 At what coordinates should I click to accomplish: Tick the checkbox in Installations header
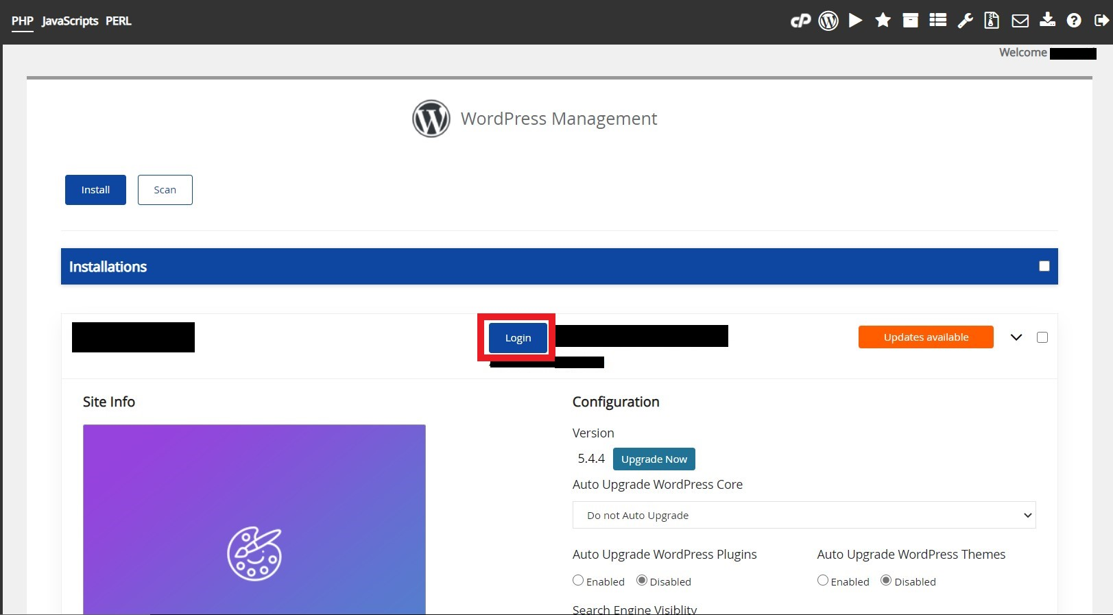tap(1044, 266)
